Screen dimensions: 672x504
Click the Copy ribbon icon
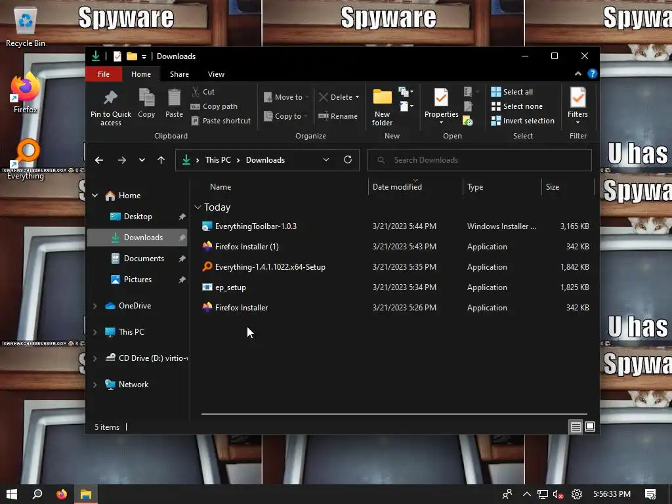click(x=146, y=98)
